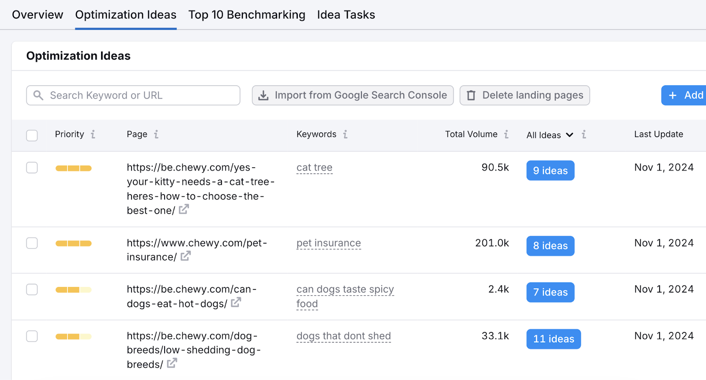Click info icon beside Page column header
Image resolution: width=706 pixels, height=380 pixels.
[x=156, y=135]
